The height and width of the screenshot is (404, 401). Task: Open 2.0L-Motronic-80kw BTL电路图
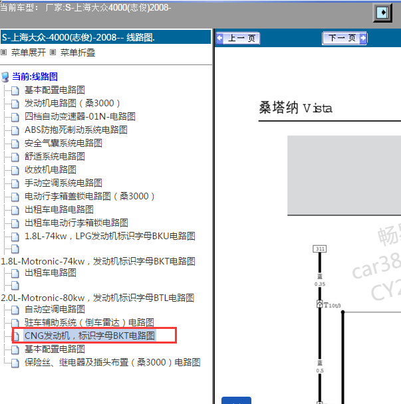pos(98,298)
